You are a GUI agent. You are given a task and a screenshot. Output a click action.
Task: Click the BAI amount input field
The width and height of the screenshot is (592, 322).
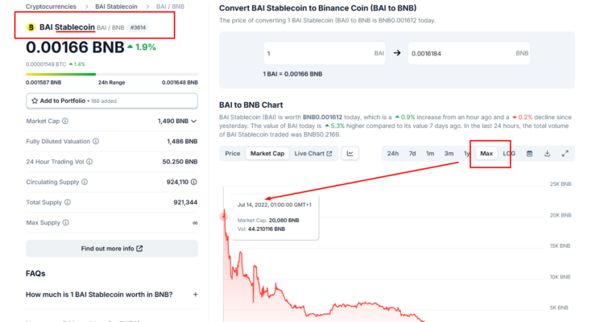pos(317,53)
